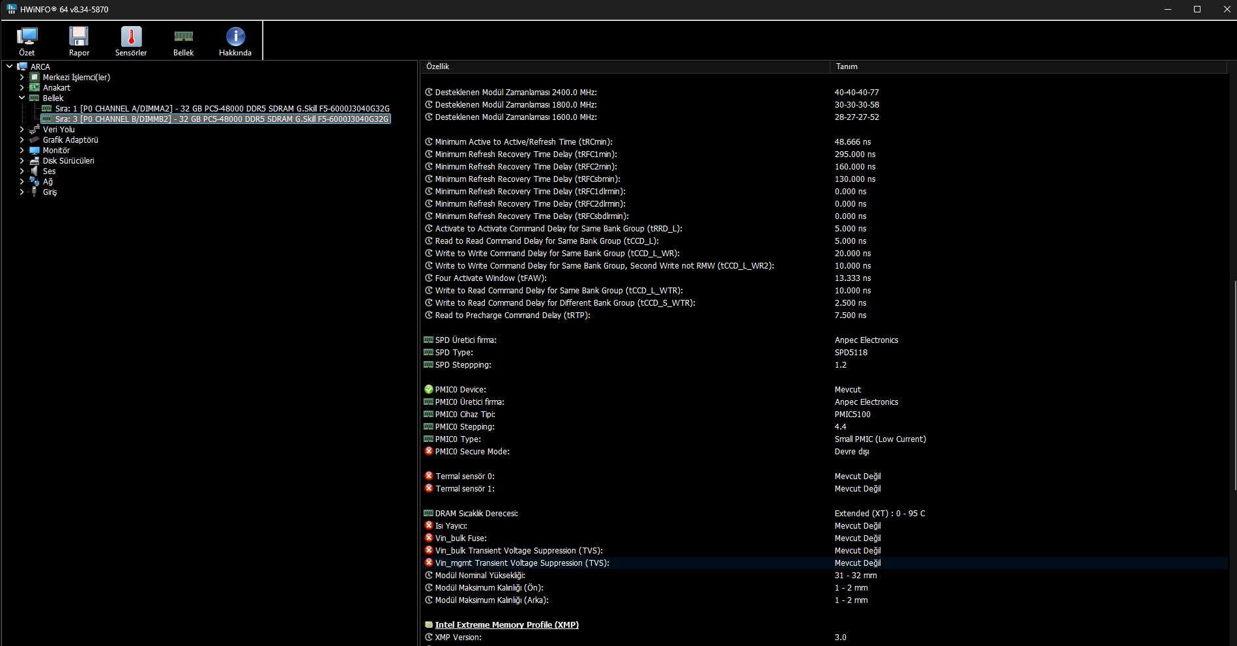Click the Tanım column header

(x=1028, y=66)
